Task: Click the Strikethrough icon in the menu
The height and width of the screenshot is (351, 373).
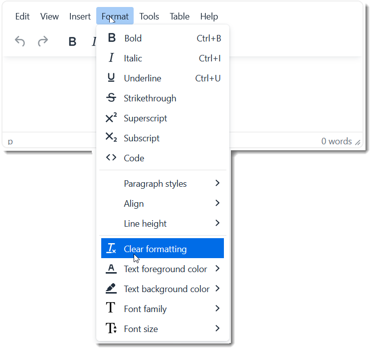Action: pos(111,98)
